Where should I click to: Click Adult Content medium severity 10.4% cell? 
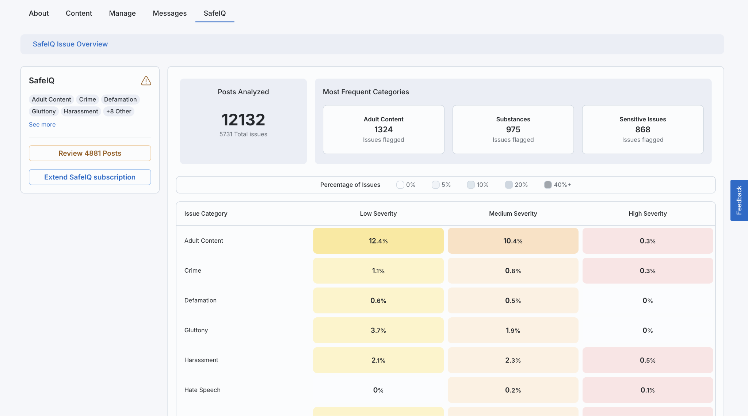[x=513, y=241]
